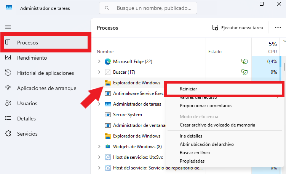Switch to the Rendimiento tab

(32, 58)
